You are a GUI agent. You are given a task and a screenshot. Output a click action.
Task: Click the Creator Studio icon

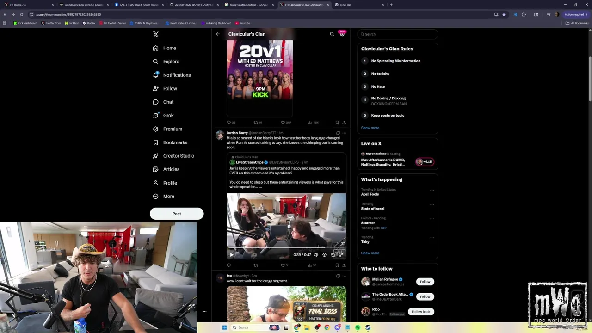[155, 156]
